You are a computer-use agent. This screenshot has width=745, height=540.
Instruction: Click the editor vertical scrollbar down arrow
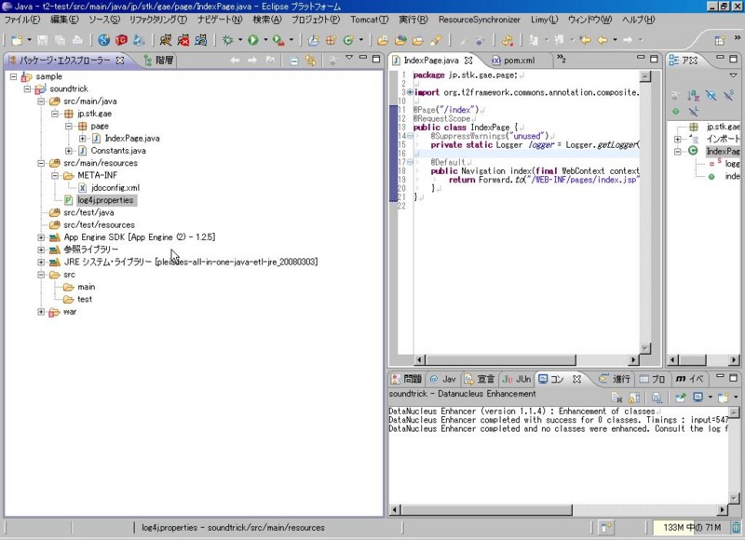[x=644, y=348]
